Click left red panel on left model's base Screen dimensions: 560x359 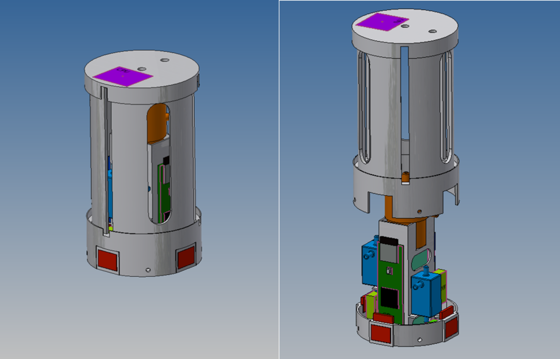107,260
